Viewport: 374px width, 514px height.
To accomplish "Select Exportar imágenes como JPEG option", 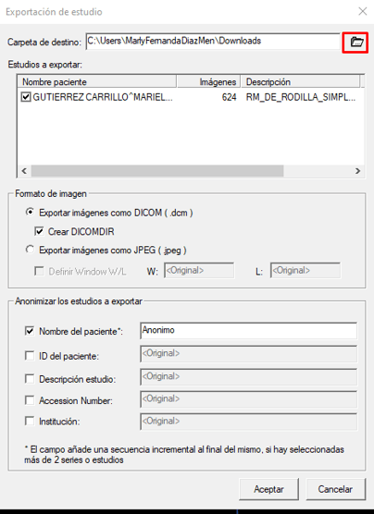I will point(30,251).
